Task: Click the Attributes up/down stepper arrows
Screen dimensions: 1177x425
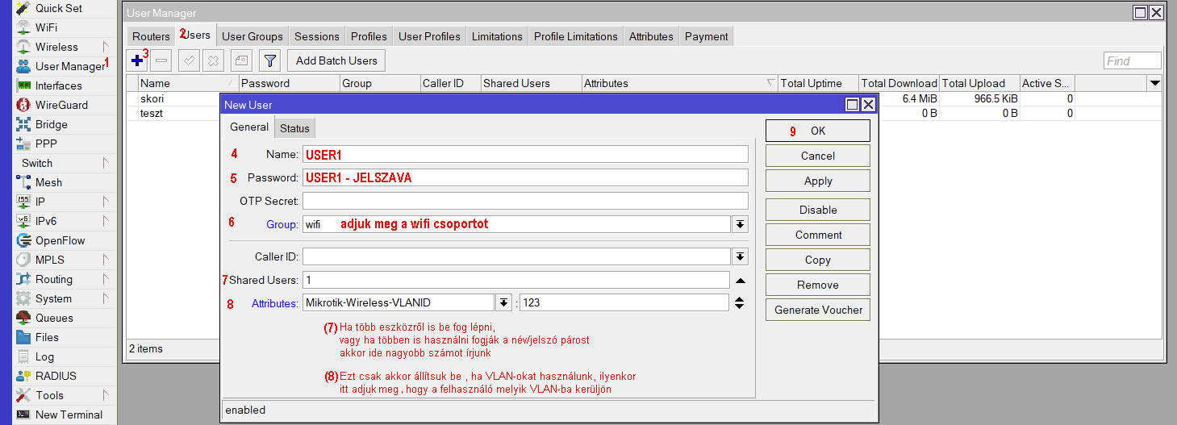Action: (x=740, y=303)
